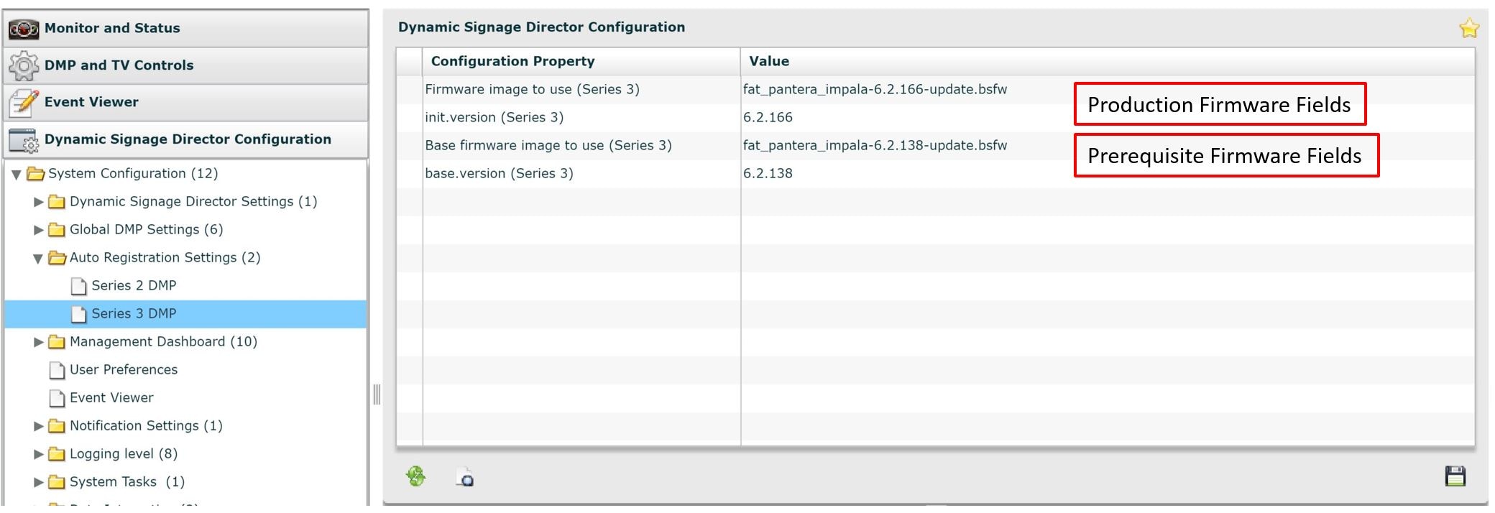Select Auto Registration Settings (2)
This screenshot has height=513, width=1495.
tap(165, 258)
